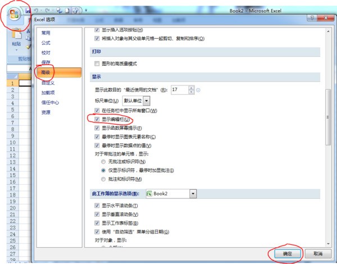Open the workbook Book2 display options dropdown
Viewport: 337px width, 264px height.
(193, 194)
